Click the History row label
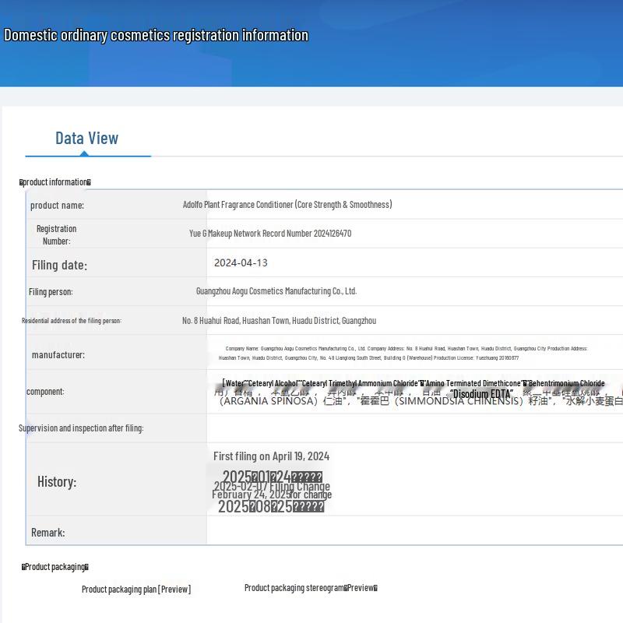The image size is (623, 623). [x=57, y=482]
